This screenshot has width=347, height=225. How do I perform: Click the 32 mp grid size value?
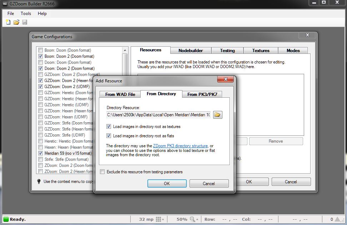pyautogui.click(x=146, y=219)
